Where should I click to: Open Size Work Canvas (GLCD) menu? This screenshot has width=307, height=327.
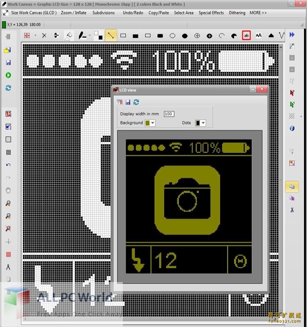pos(34,13)
